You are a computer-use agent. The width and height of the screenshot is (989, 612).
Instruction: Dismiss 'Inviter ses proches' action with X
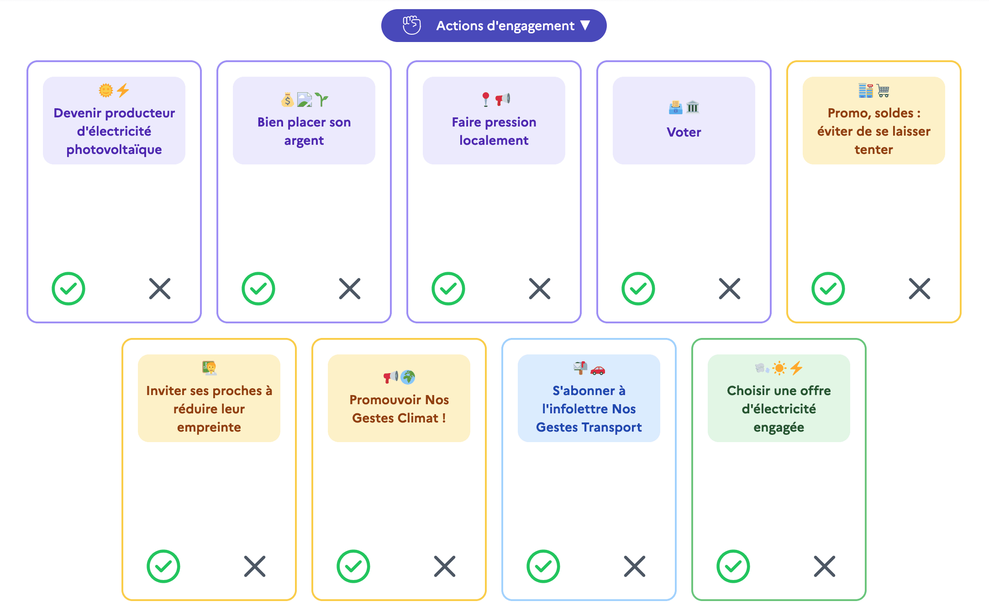click(255, 566)
